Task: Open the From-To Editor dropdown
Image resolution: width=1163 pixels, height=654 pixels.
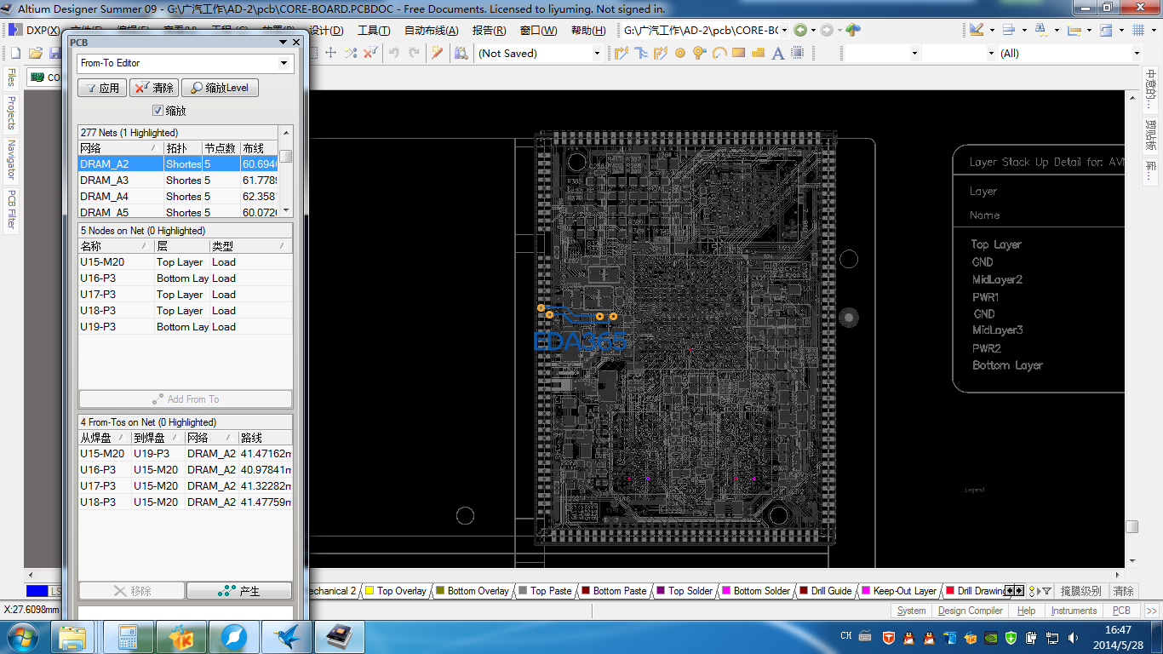Action: [284, 63]
